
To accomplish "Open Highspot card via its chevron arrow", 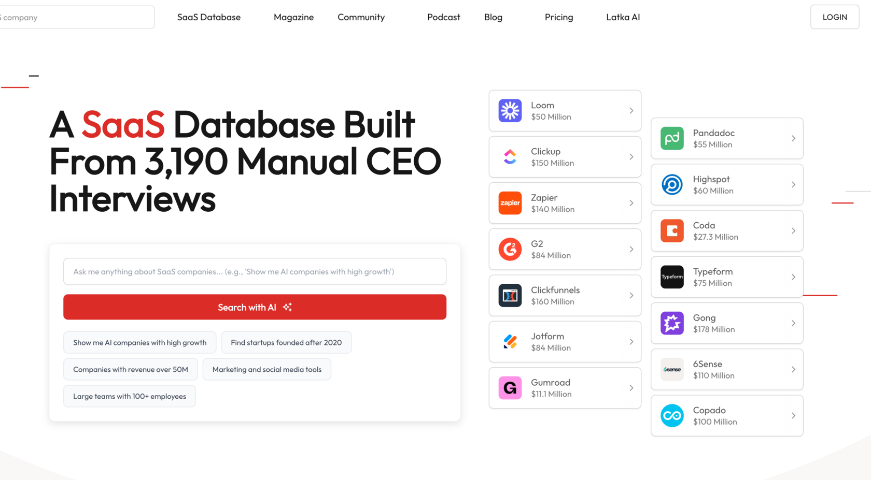I will click(793, 185).
